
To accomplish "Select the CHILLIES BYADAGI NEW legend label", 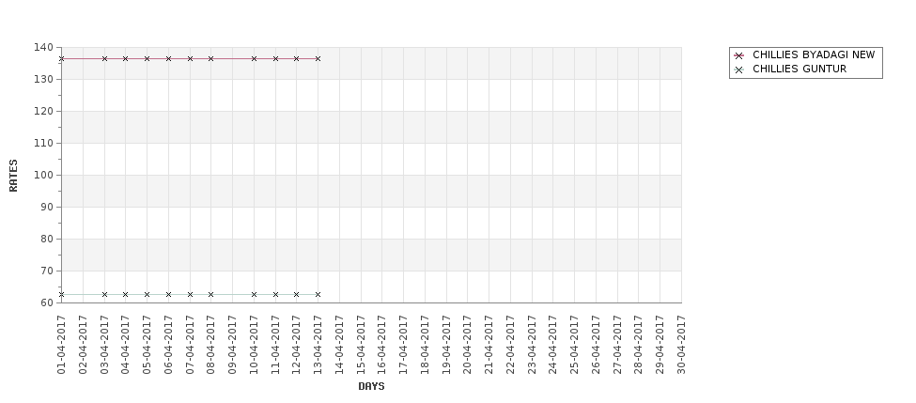I will pyautogui.click(x=813, y=55).
